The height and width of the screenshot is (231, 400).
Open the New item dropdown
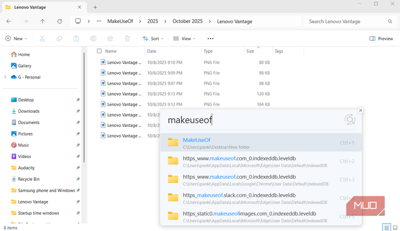pyautogui.click(x=16, y=38)
